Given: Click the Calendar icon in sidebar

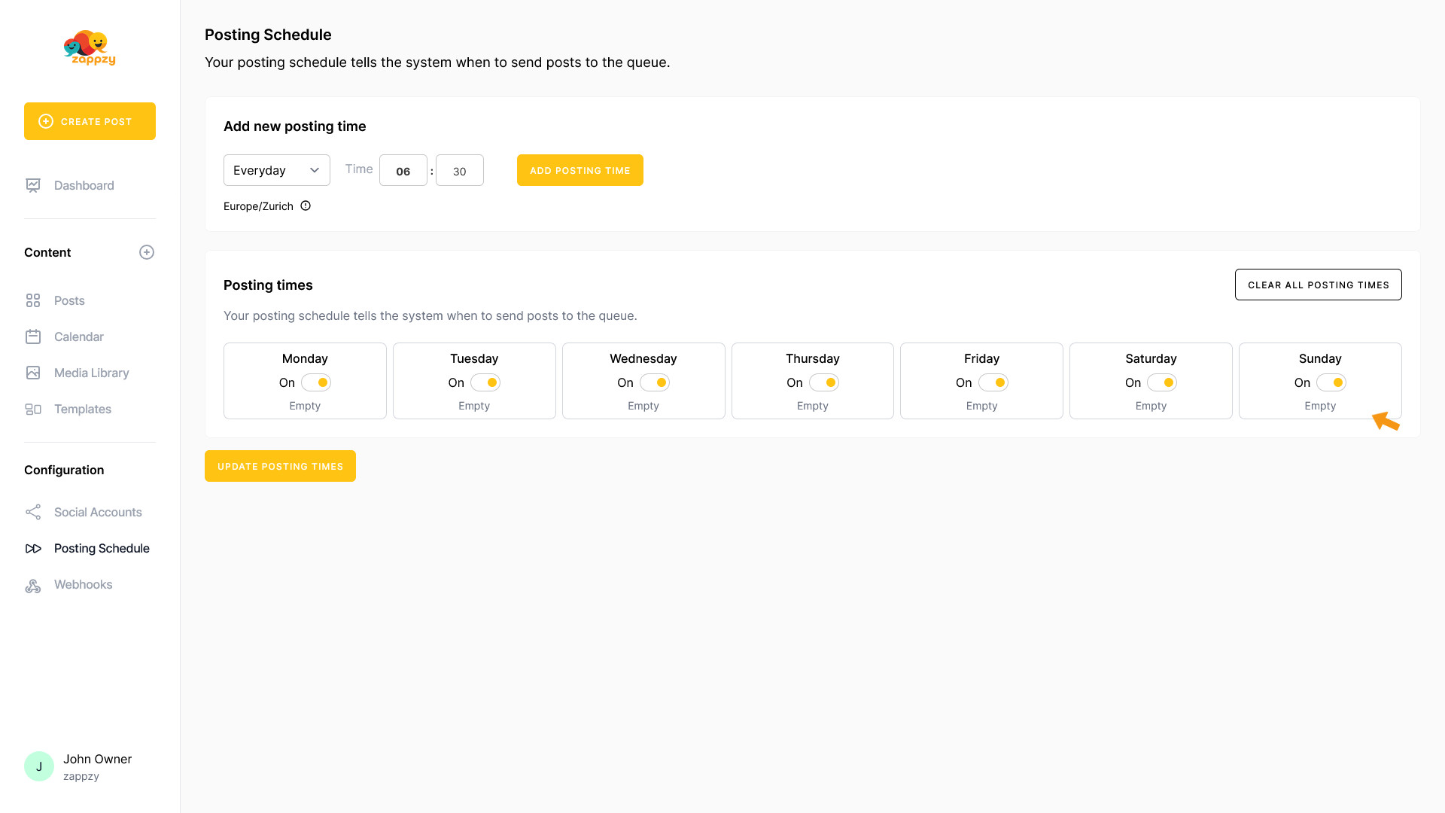Looking at the screenshot, I should point(33,336).
